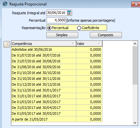Select the Percentual representation radio button
This screenshot has height=128, width=140.
point(49,28)
